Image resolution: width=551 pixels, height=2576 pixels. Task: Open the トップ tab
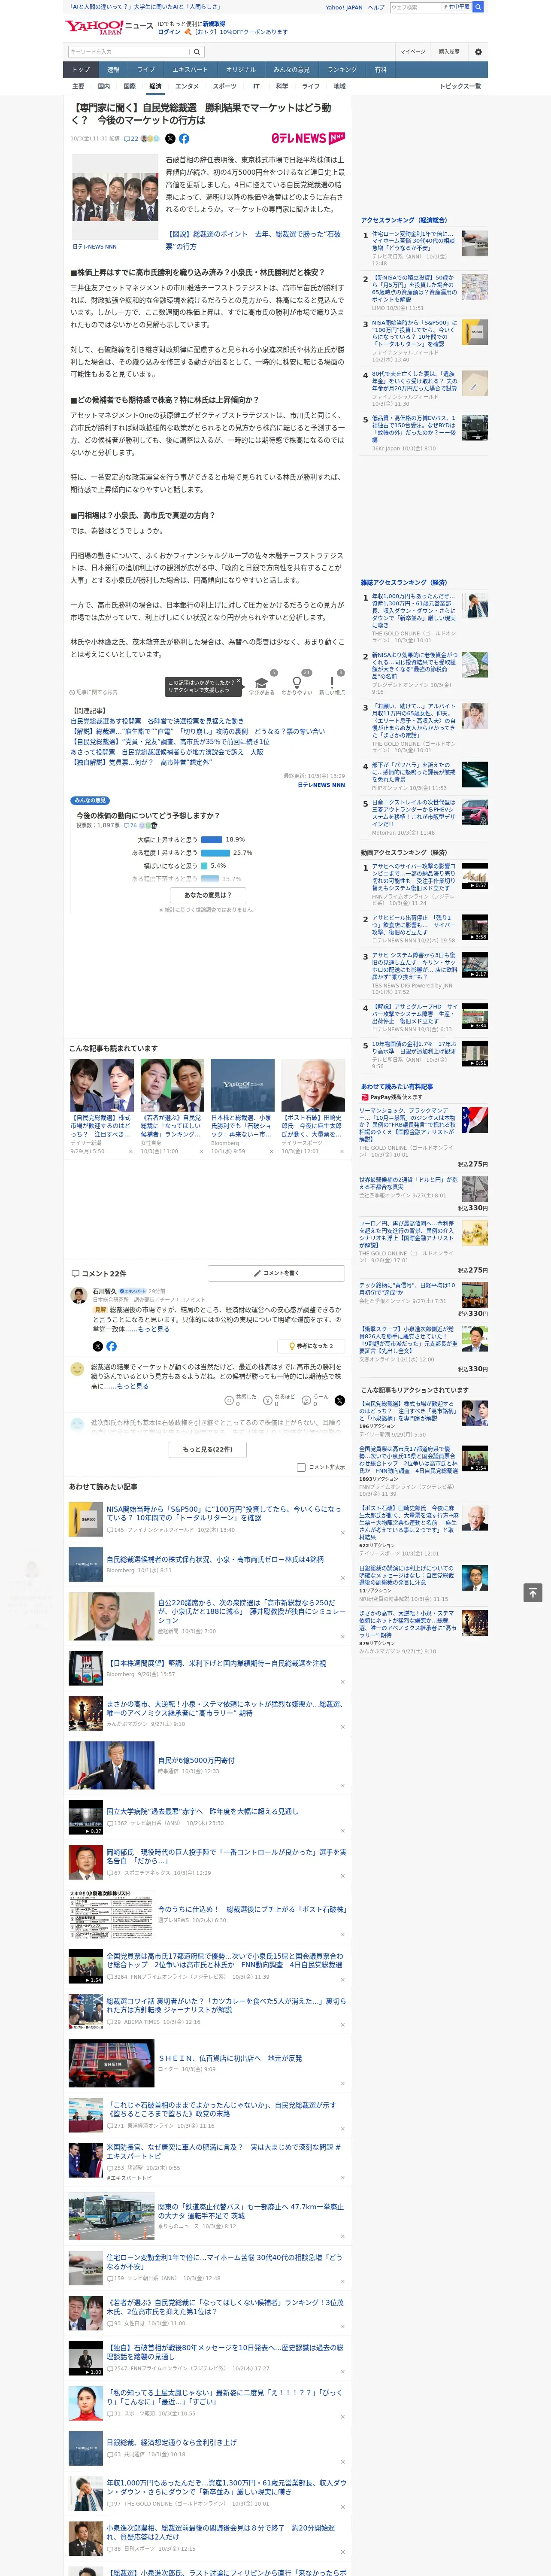(81, 70)
